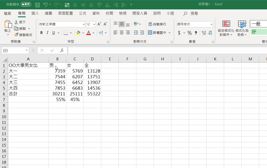Click the currency $ format icon
Viewport: 267px width, 168px height.
click(x=179, y=33)
